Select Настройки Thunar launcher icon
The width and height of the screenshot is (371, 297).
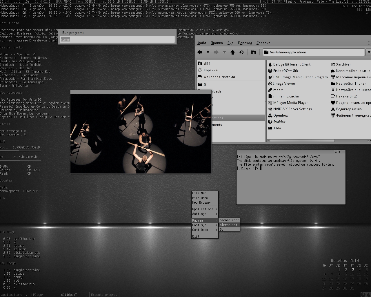pyautogui.click(x=333, y=84)
